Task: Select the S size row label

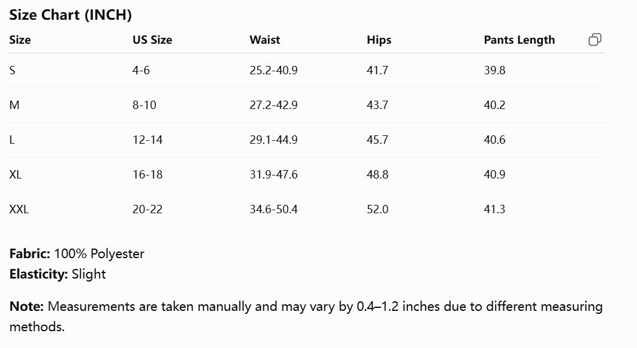Action: coord(12,70)
